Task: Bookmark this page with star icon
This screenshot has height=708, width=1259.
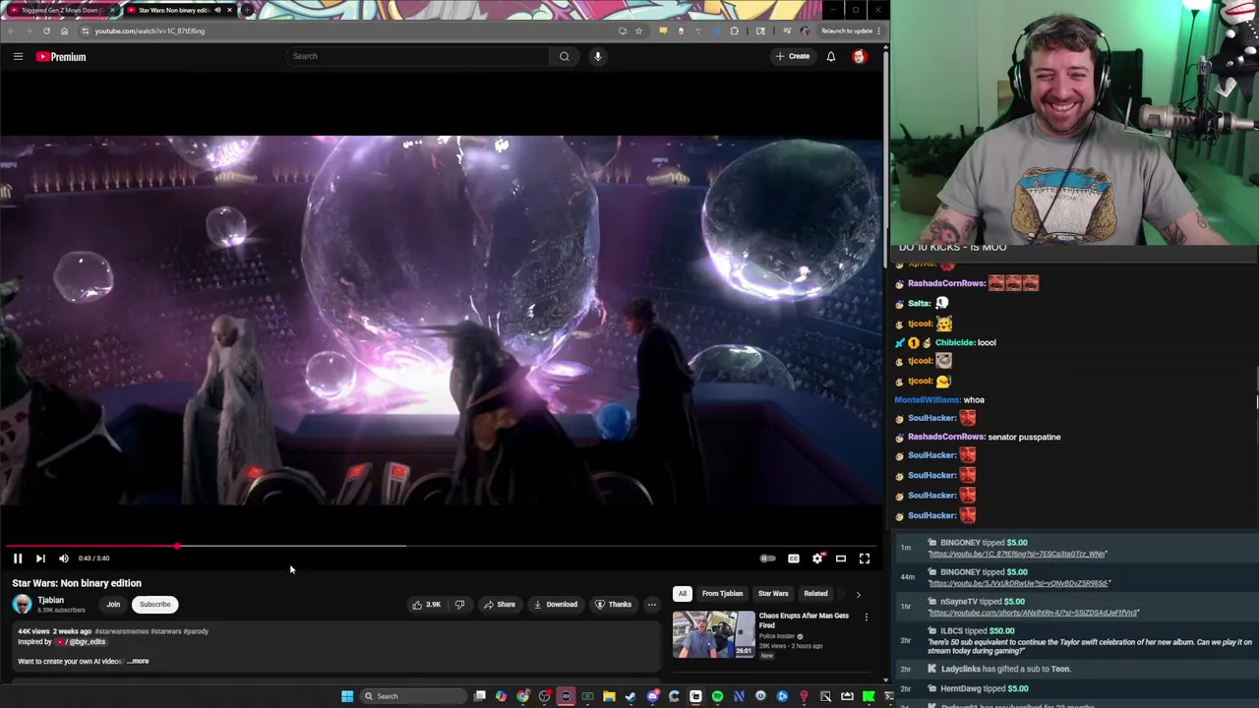Action: point(638,30)
